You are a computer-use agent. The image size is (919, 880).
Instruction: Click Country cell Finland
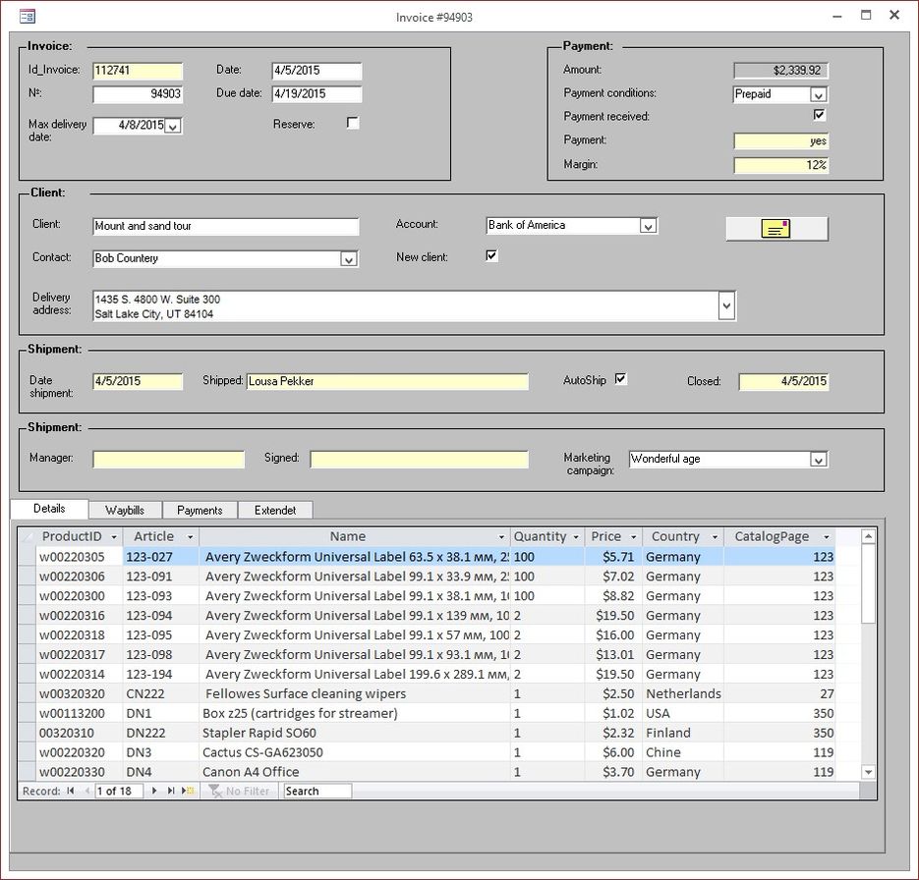click(x=683, y=733)
